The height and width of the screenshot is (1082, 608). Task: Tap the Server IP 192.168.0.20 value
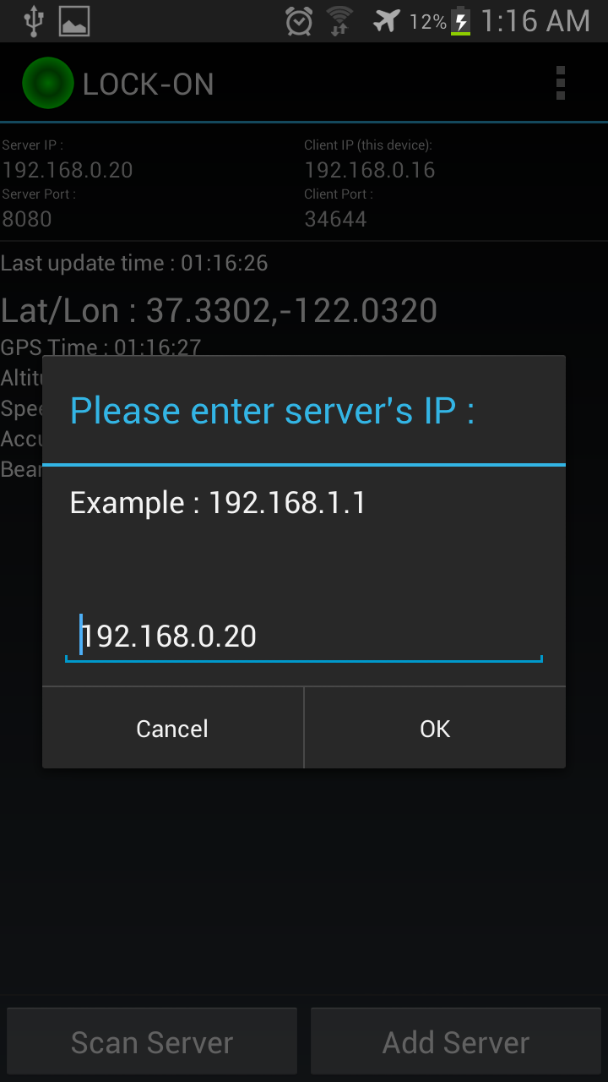click(x=68, y=170)
